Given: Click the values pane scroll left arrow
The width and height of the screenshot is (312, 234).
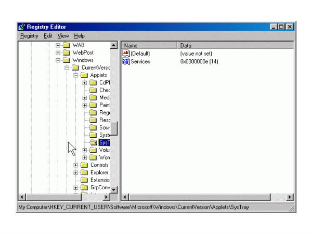Looking at the screenshot, I should (125, 197).
